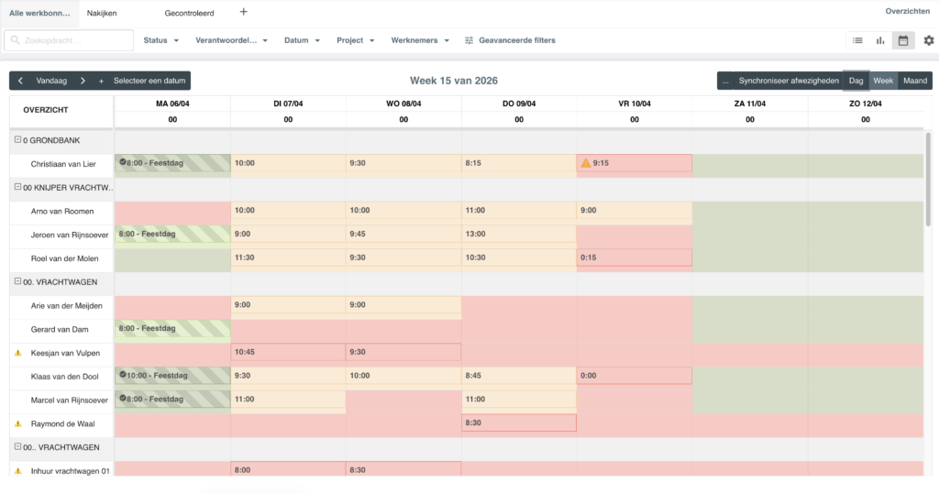Switch to list view icon
The image size is (939, 493).
coord(857,40)
